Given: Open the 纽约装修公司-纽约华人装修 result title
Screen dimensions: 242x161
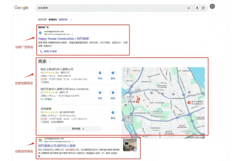Looking at the screenshot, I should click(57, 146).
